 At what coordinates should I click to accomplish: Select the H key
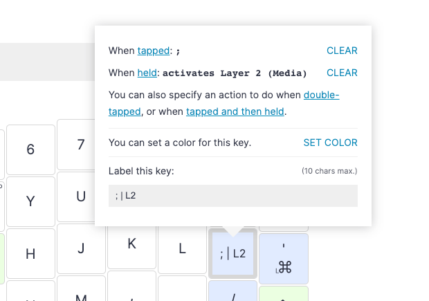pyautogui.click(x=30, y=254)
